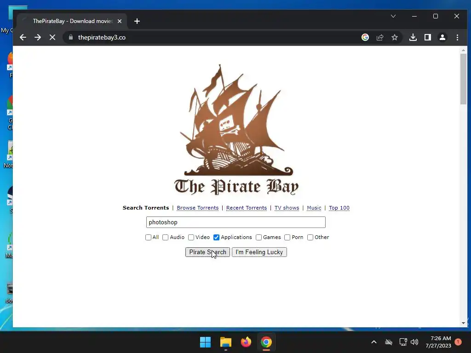Viewport: 471px width, 353px height.
Task: Open the Windows Start menu
Action: click(x=206, y=342)
